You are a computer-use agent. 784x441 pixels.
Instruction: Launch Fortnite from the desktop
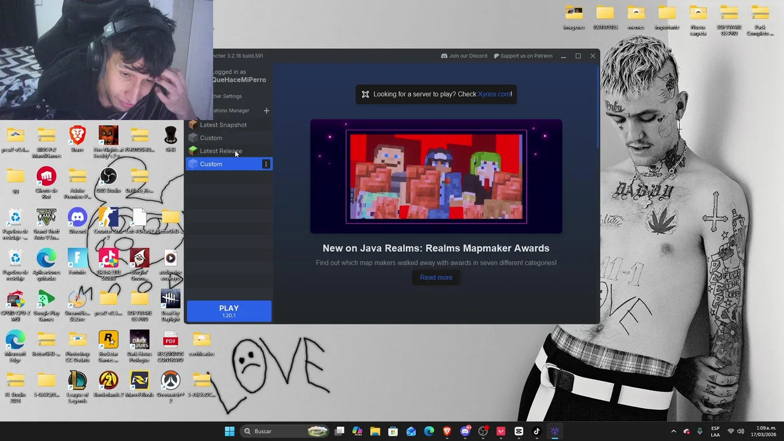pyautogui.click(x=77, y=262)
